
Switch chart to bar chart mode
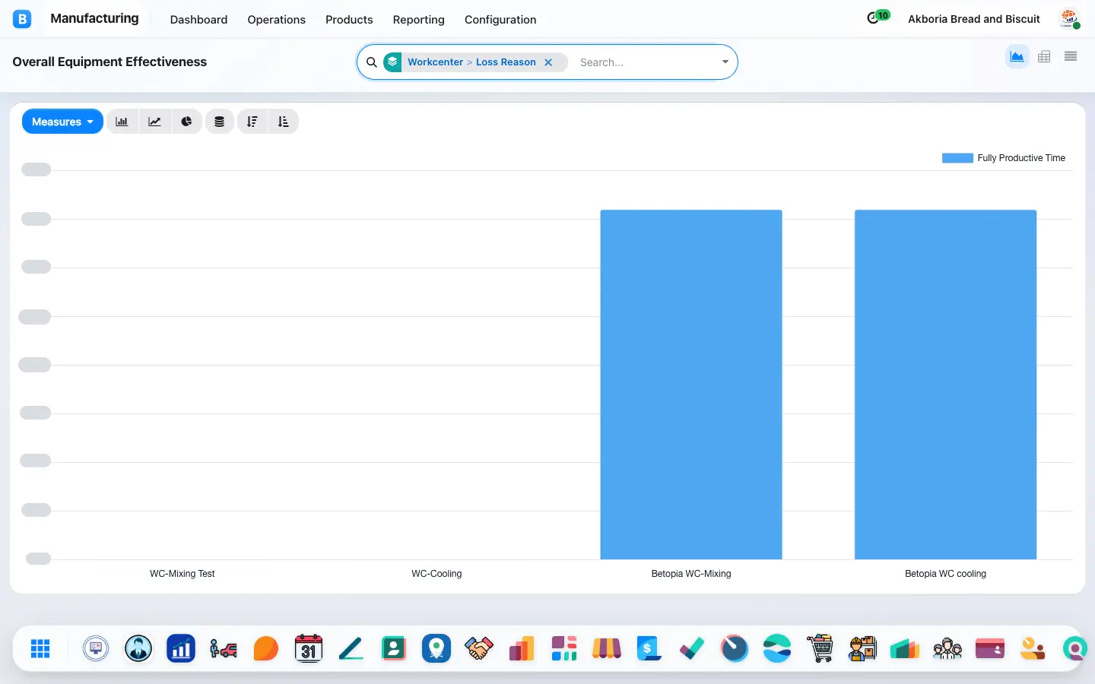122,122
